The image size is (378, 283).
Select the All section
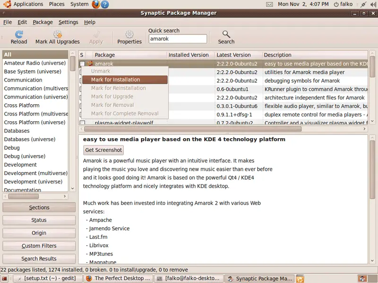(x=35, y=55)
